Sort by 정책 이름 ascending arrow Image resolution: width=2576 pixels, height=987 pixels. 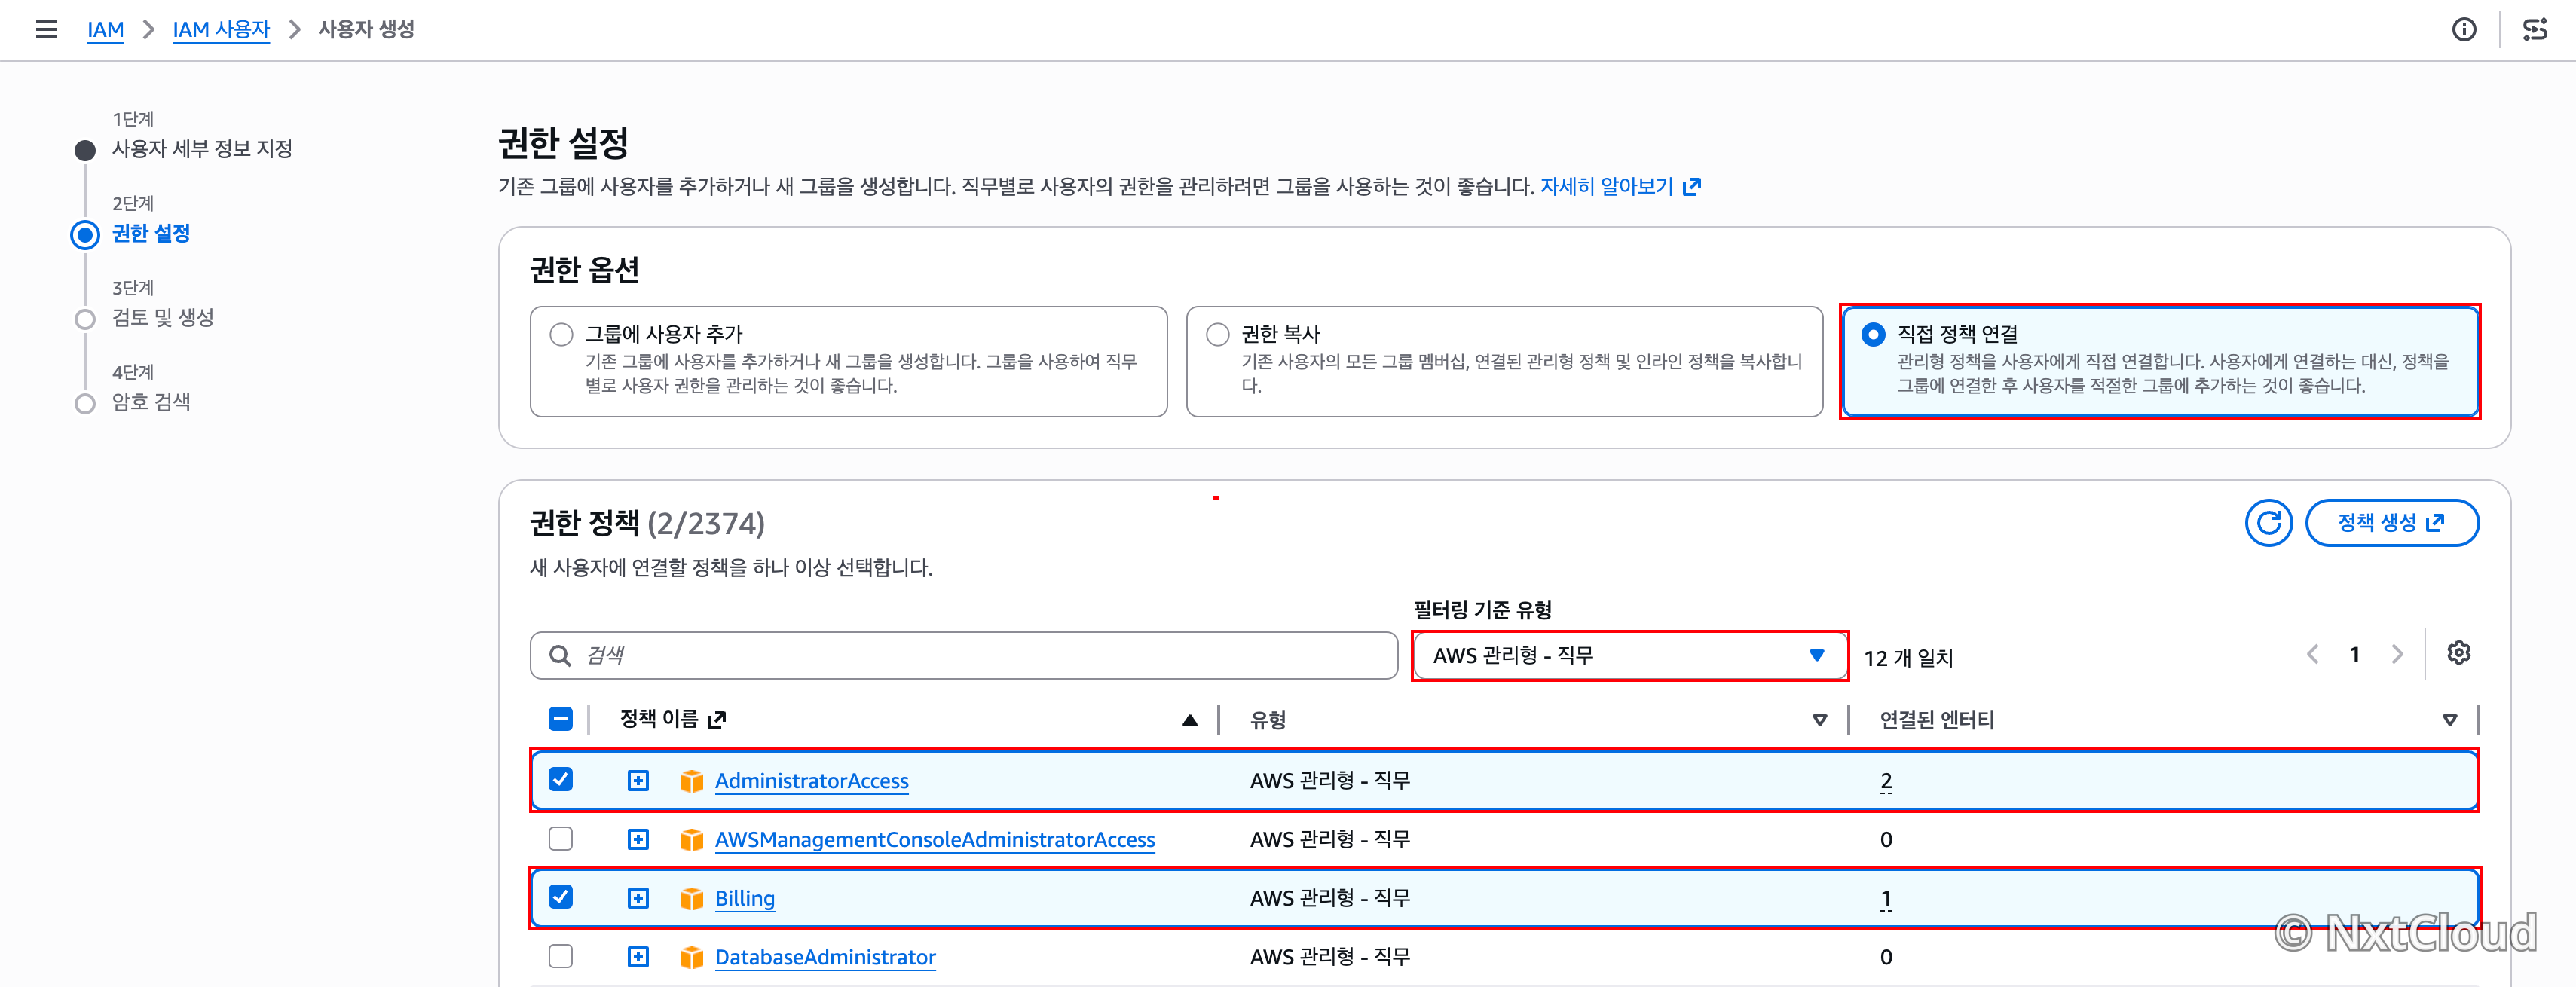tap(1189, 719)
